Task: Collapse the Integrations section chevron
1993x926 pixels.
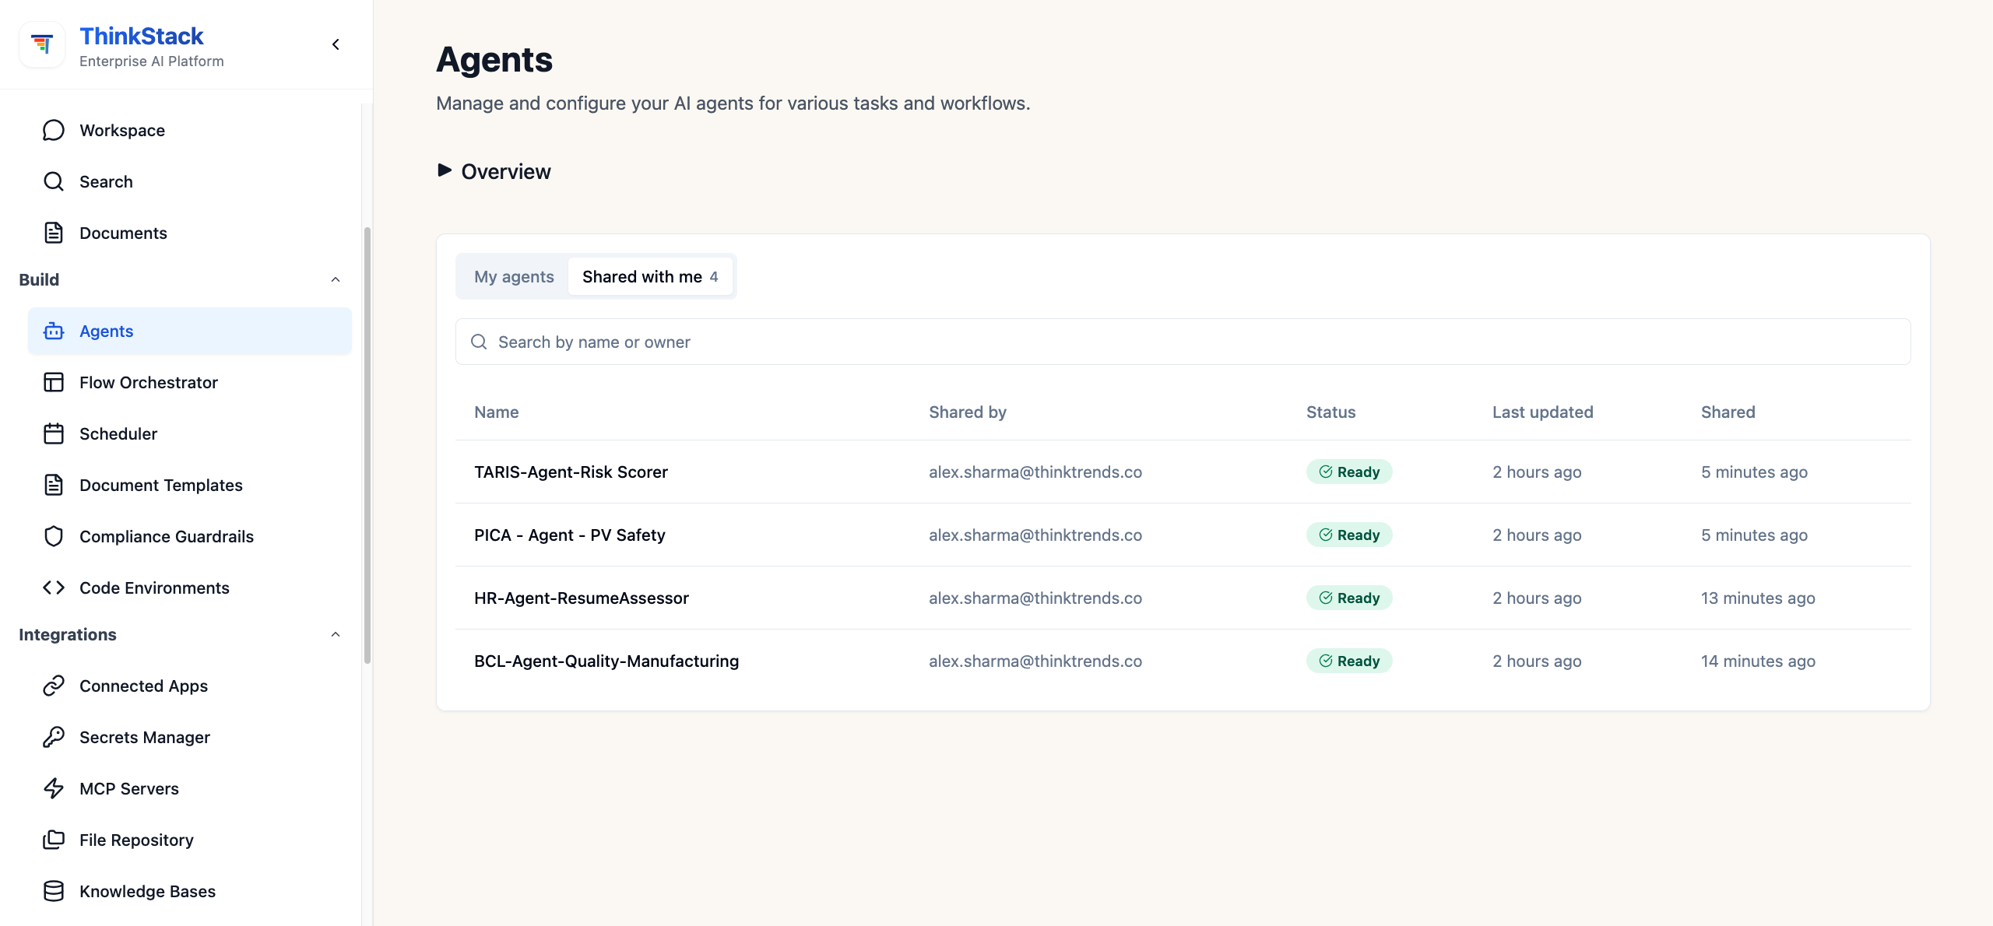Action: point(336,634)
